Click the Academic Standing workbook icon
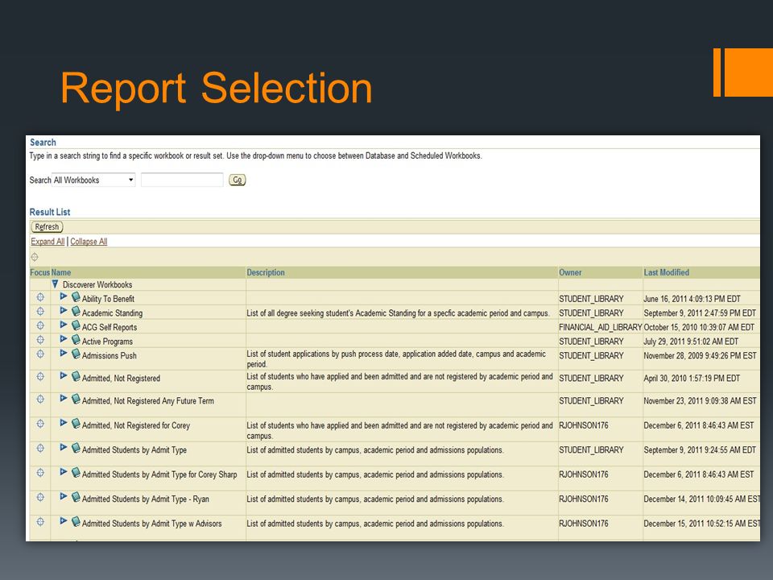 click(x=76, y=311)
